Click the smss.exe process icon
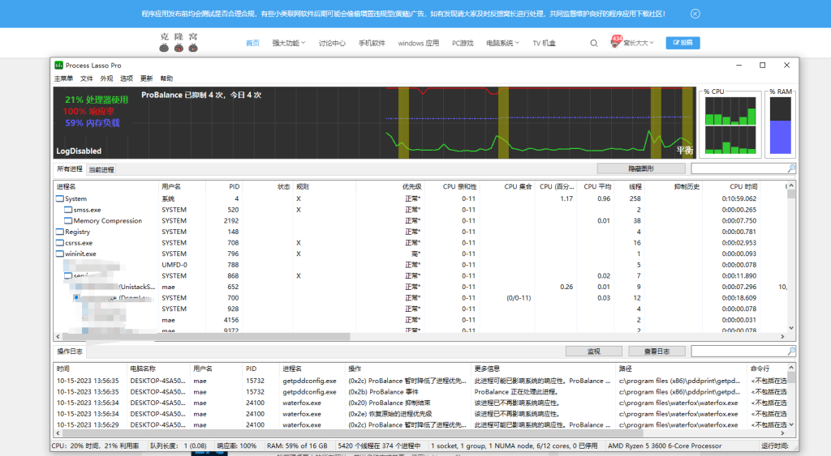Viewport: 831px width, 456px height. (68, 210)
